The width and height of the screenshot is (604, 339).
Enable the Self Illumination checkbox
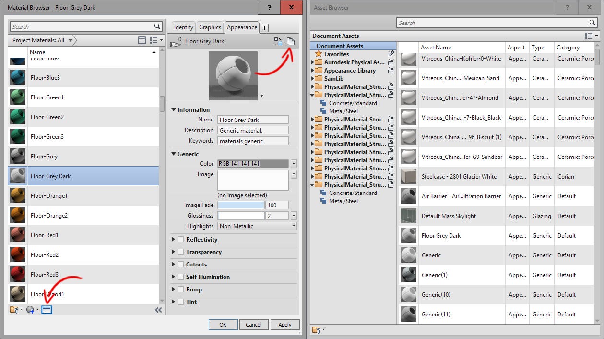tap(181, 277)
